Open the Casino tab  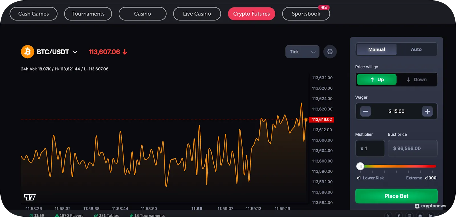coord(142,14)
